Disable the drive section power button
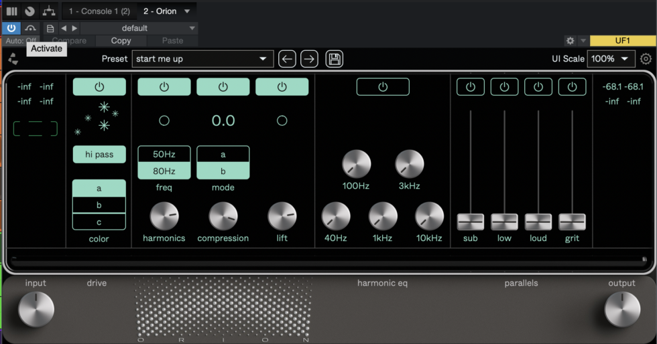The width and height of the screenshot is (657, 344). (x=99, y=86)
